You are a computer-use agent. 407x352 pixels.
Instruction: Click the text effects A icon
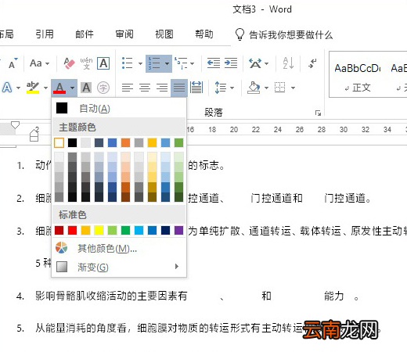click(x=7, y=88)
